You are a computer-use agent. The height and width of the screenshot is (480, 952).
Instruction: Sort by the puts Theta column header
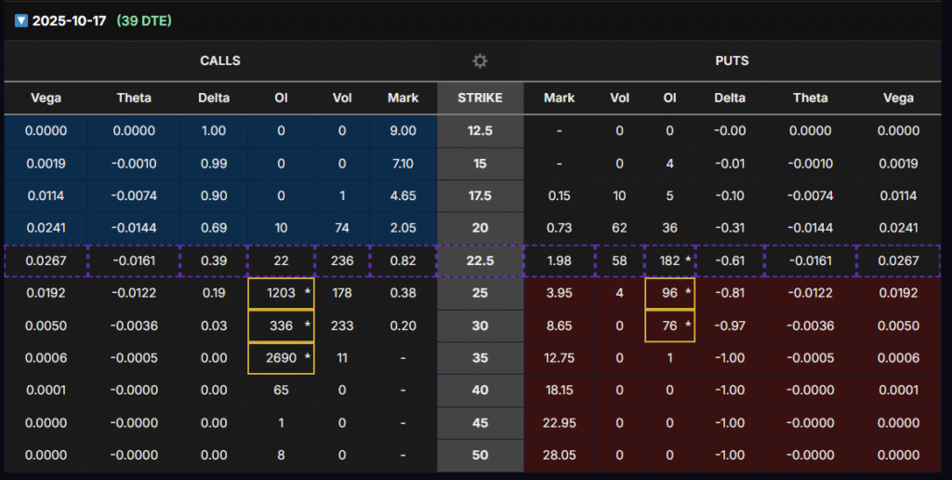[811, 98]
